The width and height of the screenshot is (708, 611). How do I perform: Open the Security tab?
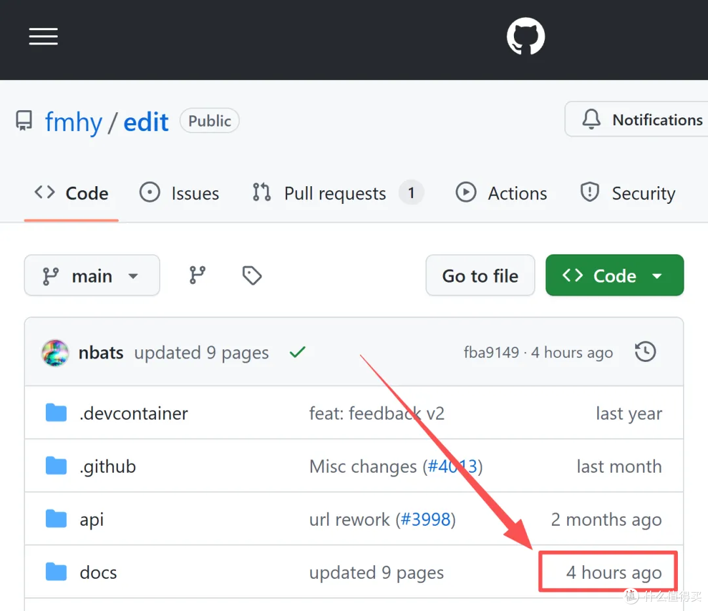click(627, 193)
